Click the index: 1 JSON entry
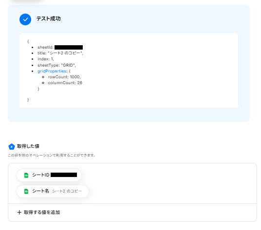This screenshot has height=230, width=261. (x=46, y=59)
